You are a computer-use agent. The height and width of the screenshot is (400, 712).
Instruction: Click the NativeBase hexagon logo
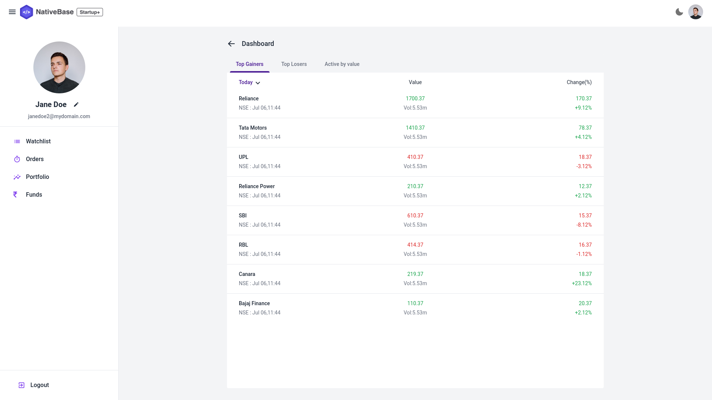tap(26, 12)
